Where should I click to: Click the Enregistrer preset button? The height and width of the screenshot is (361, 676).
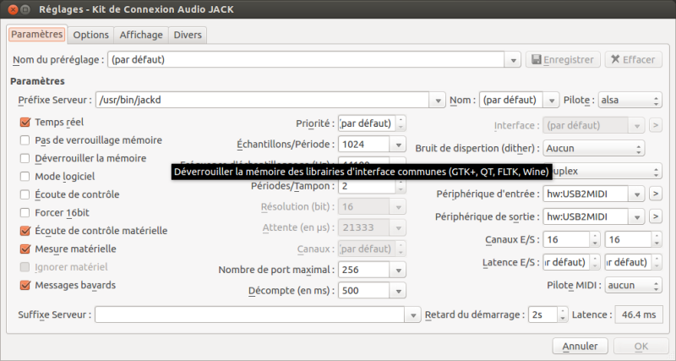pos(563,59)
